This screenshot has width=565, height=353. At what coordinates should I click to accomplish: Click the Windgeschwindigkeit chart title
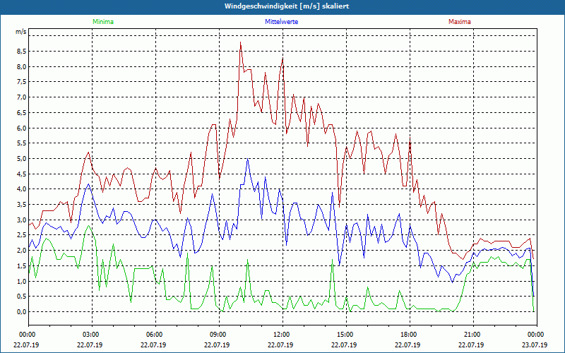coord(287,6)
